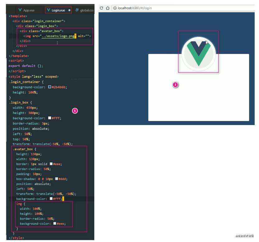Click the Vue file icon on App.vue tab
This screenshot has width=259, height=242.
point(20,10)
